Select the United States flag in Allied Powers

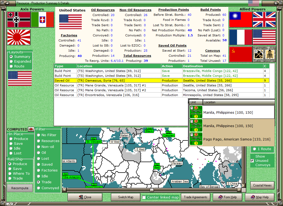point(264,37)
